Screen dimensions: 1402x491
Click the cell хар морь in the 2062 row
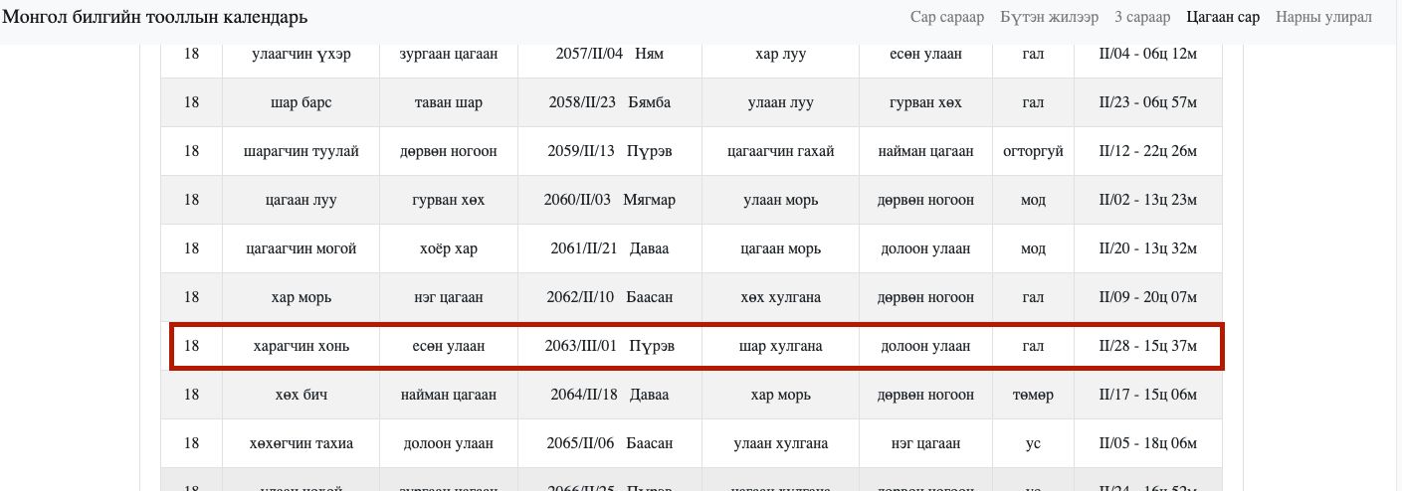coord(300,297)
